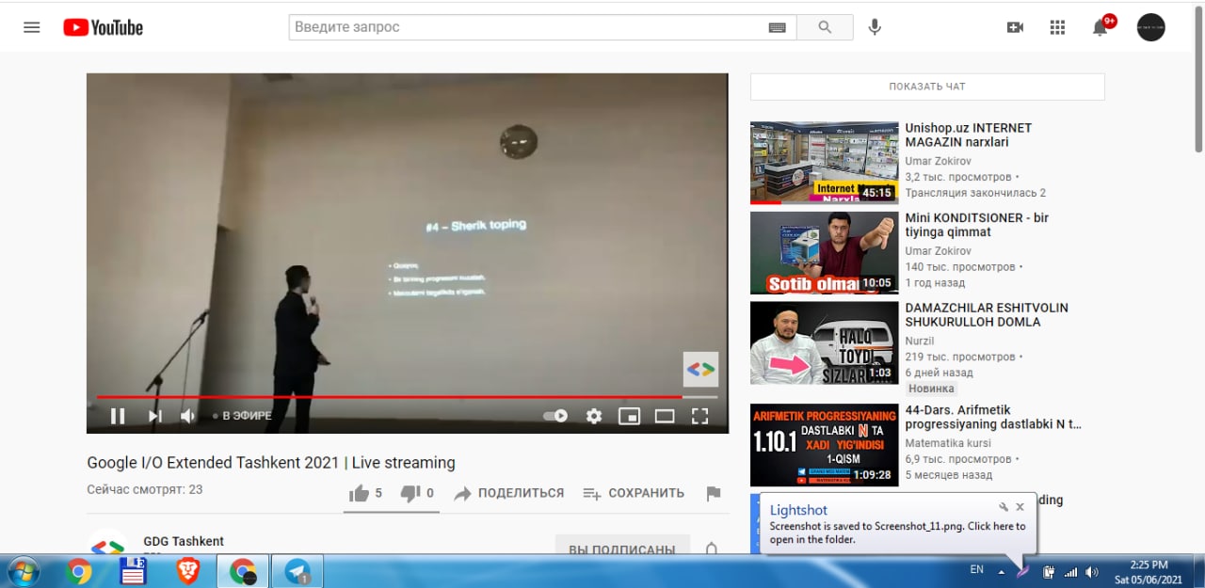Image resolution: width=1205 pixels, height=588 pixels.
Task: Expand hidden system tray icons arrow
Action: [1002, 571]
